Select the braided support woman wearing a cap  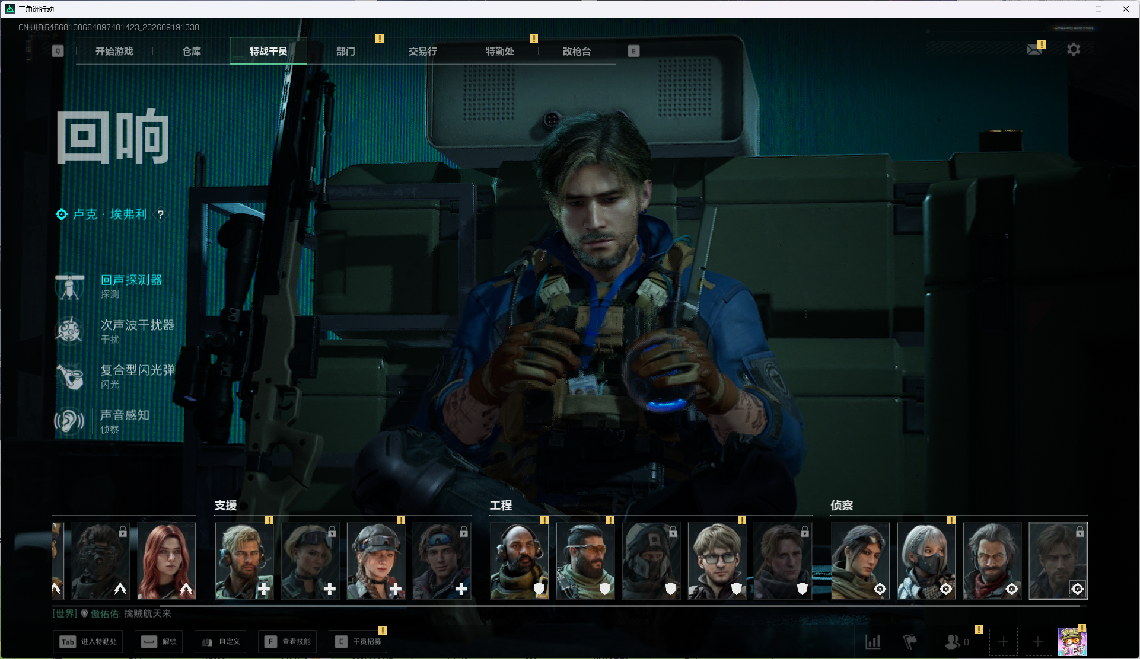(x=376, y=561)
